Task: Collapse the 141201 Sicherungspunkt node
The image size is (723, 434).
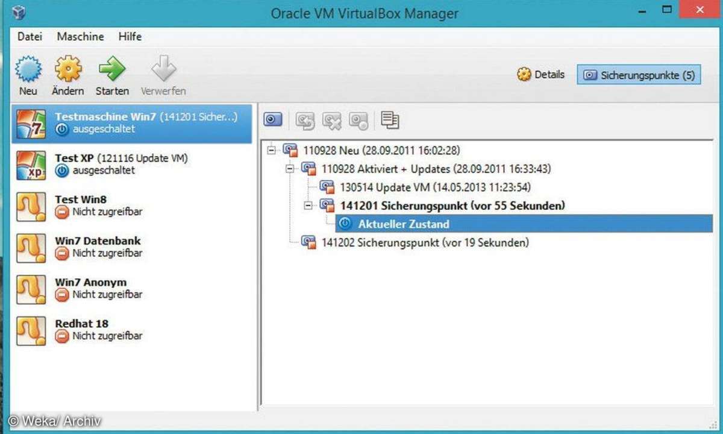Action: (x=307, y=206)
